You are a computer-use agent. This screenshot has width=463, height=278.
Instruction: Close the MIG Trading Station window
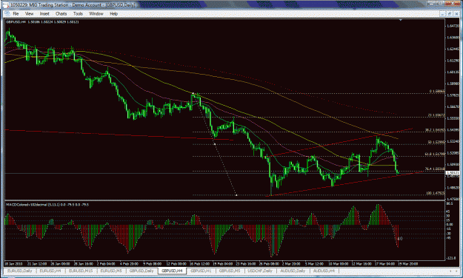(453, 4)
